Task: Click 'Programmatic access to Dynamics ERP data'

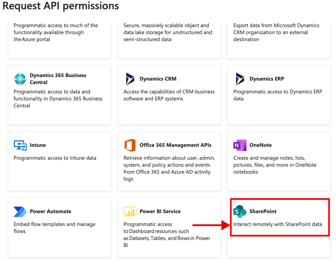Action: [x=278, y=95]
